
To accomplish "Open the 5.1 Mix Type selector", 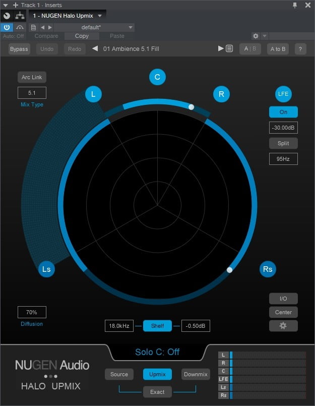I will 32,93.
